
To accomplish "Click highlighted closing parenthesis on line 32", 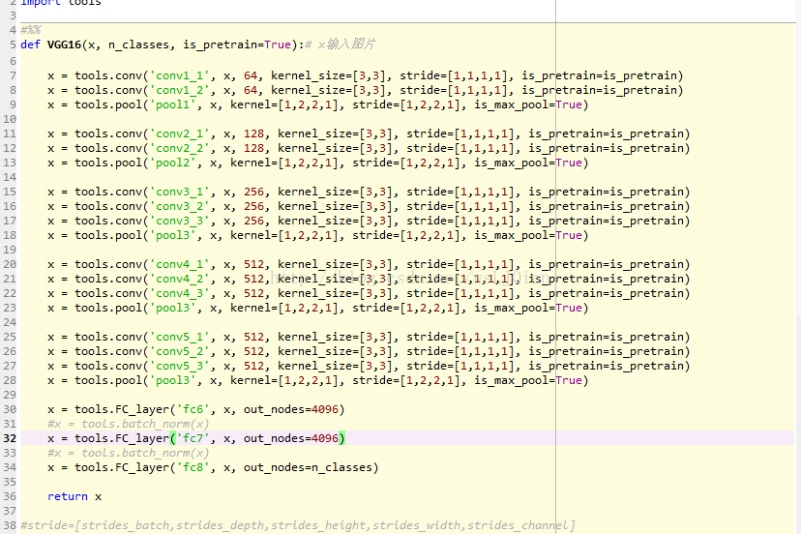I will [x=341, y=438].
